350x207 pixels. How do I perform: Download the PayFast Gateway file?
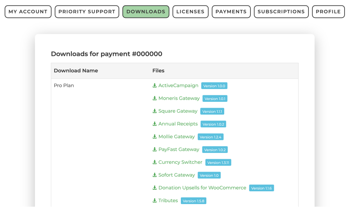179,149
